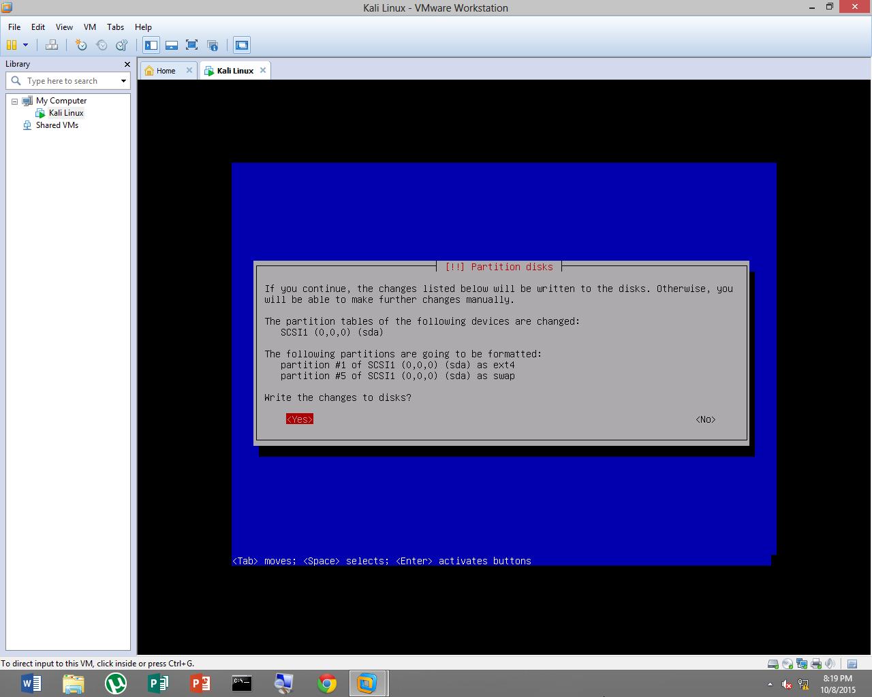Toggle the thumbnail bar view button
This screenshot has width=872, height=697.
(x=172, y=45)
